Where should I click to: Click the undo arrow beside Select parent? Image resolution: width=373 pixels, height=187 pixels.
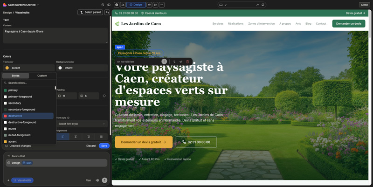pyautogui.click(x=107, y=13)
